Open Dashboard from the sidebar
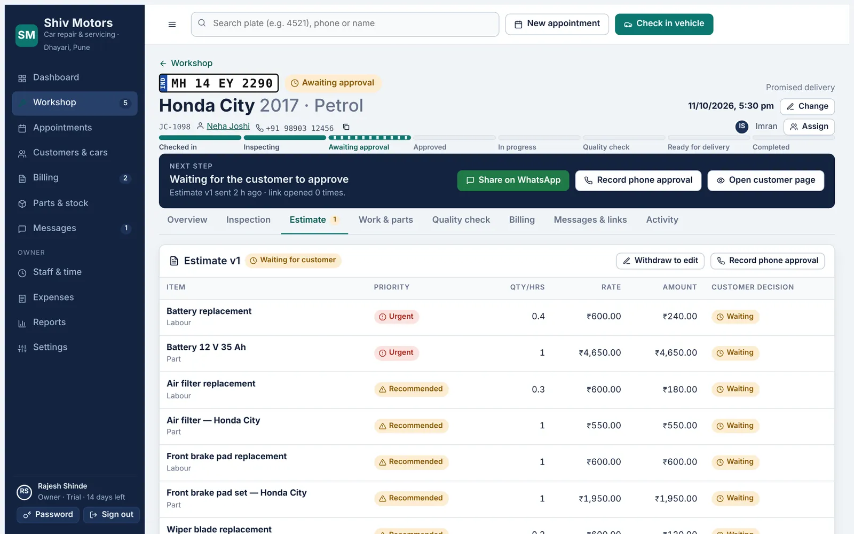The width and height of the screenshot is (854, 534). (x=75, y=77)
